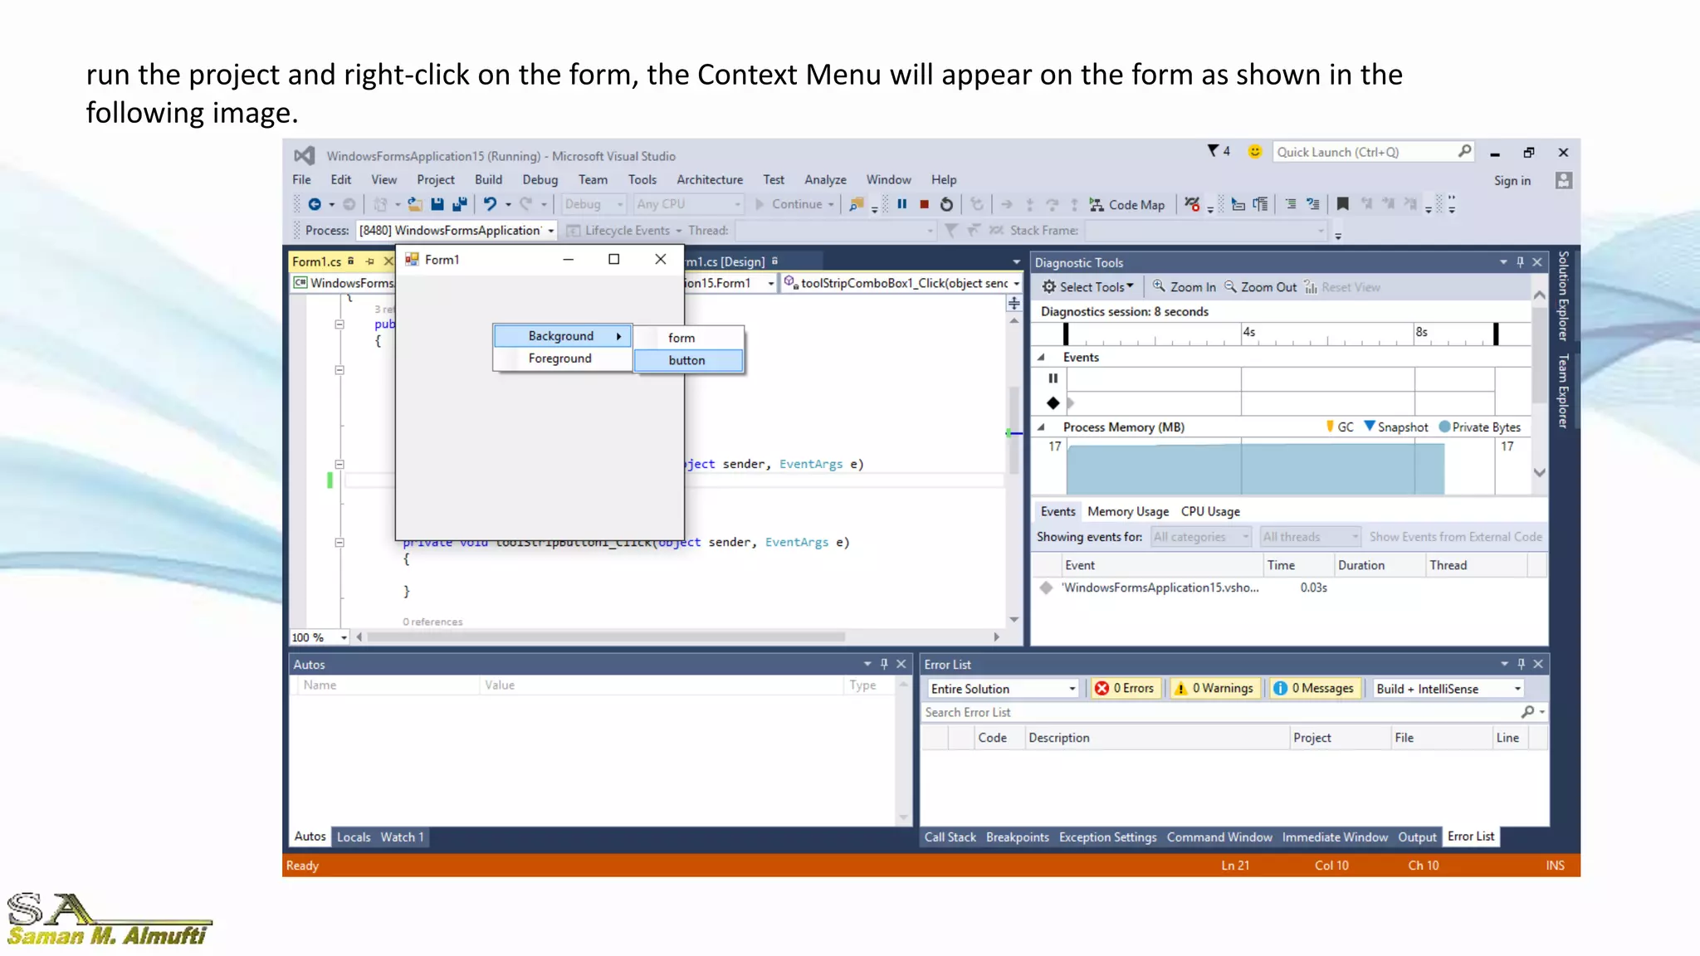The height and width of the screenshot is (956, 1700).
Task: Toggle the 0 Warnings filter
Action: pyautogui.click(x=1214, y=688)
